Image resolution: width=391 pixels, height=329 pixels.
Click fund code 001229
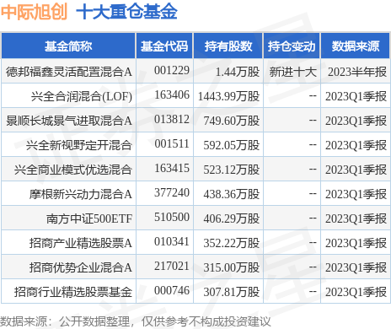point(172,70)
